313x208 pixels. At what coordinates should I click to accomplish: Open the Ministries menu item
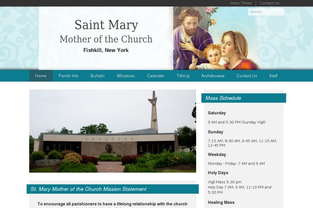[x=126, y=76]
